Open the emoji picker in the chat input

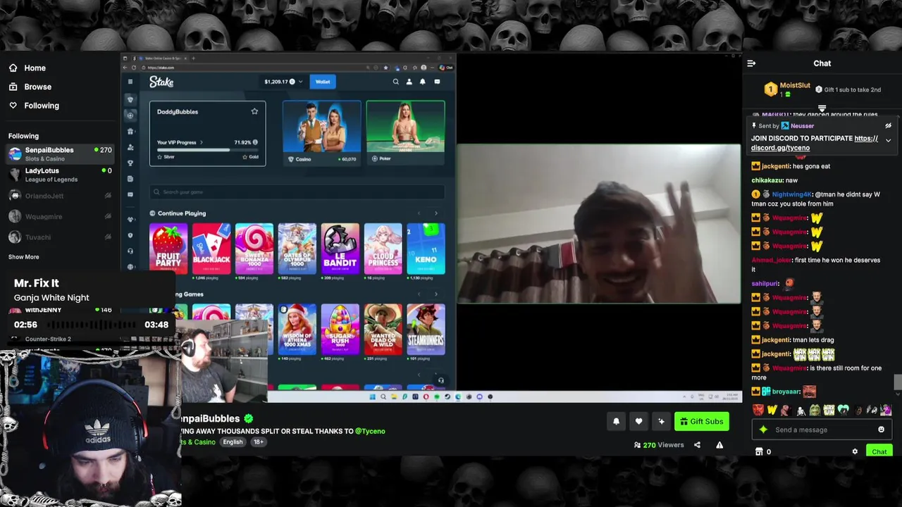coord(881,430)
